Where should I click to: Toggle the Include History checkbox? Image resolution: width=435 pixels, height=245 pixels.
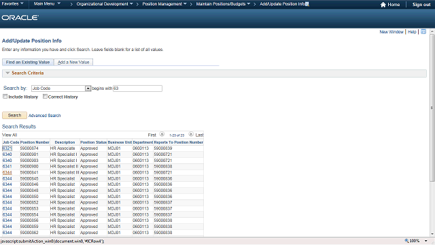pyautogui.click(x=5, y=97)
